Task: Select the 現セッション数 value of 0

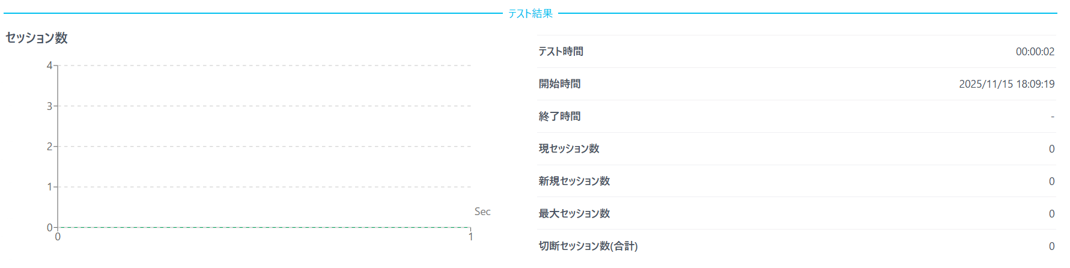Action: pyautogui.click(x=1051, y=149)
